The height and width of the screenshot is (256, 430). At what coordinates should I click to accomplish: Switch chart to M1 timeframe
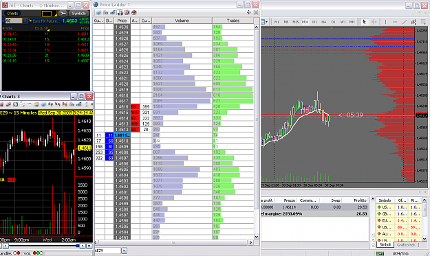click(x=277, y=22)
